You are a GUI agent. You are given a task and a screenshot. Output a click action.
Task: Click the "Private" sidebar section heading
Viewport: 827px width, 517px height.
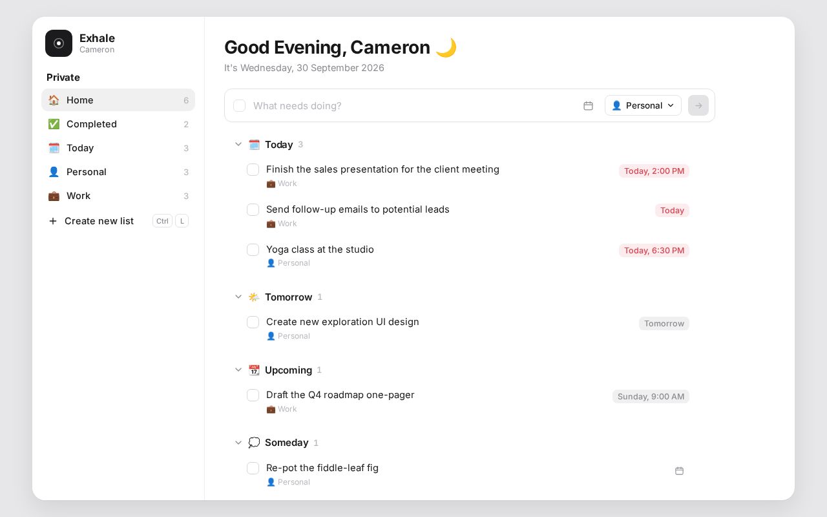[63, 78]
